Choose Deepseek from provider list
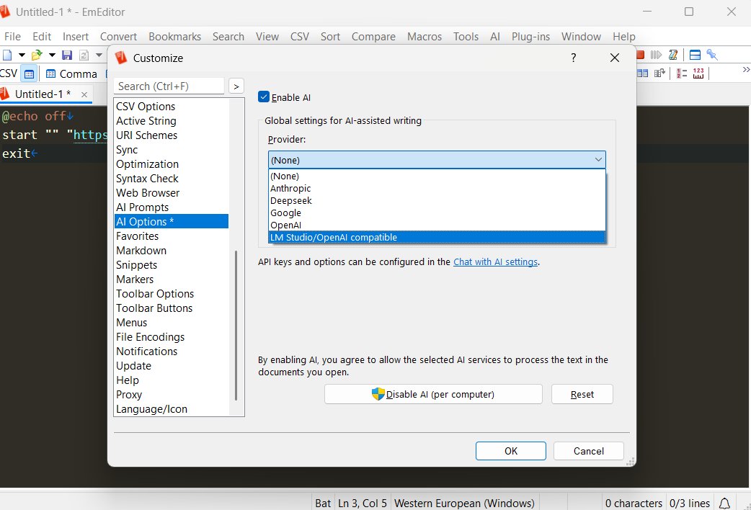 pyautogui.click(x=437, y=201)
